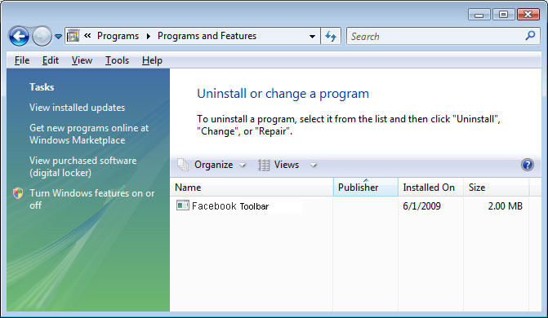Go back using the blue Back arrow
The height and width of the screenshot is (318, 548).
(19, 36)
